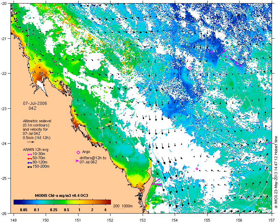The height and width of the screenshot is (223, 279).
Task: Click the -26 latitude axis label
Action: click(4, 213)
